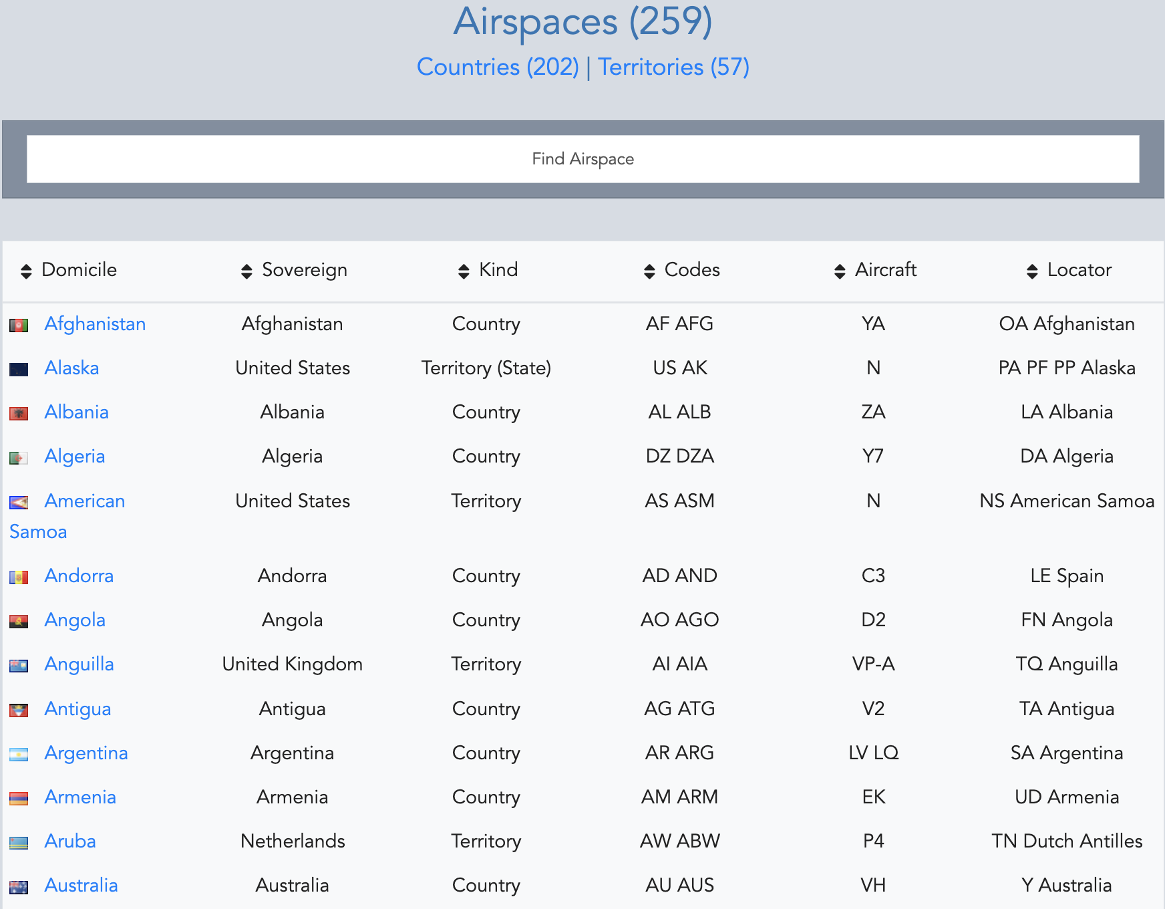Click inside the Find Airspace search field
This screenshot has height=909, width=1165.
point(582,159)
